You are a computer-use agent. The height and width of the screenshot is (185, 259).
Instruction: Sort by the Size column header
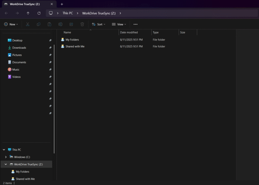click(188, 32)
